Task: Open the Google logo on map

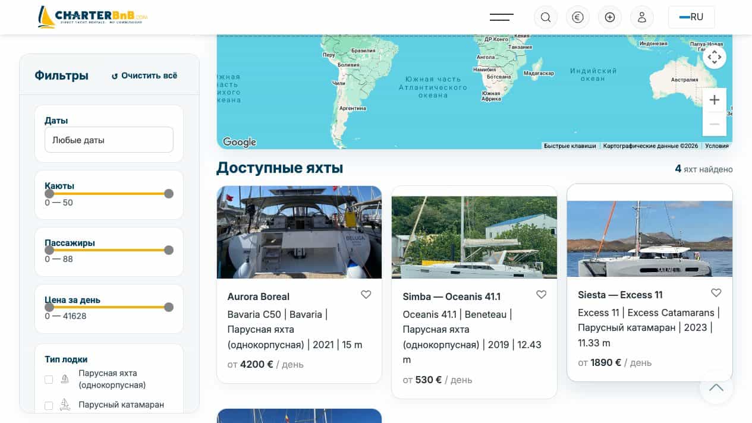Action: point(240,142)
